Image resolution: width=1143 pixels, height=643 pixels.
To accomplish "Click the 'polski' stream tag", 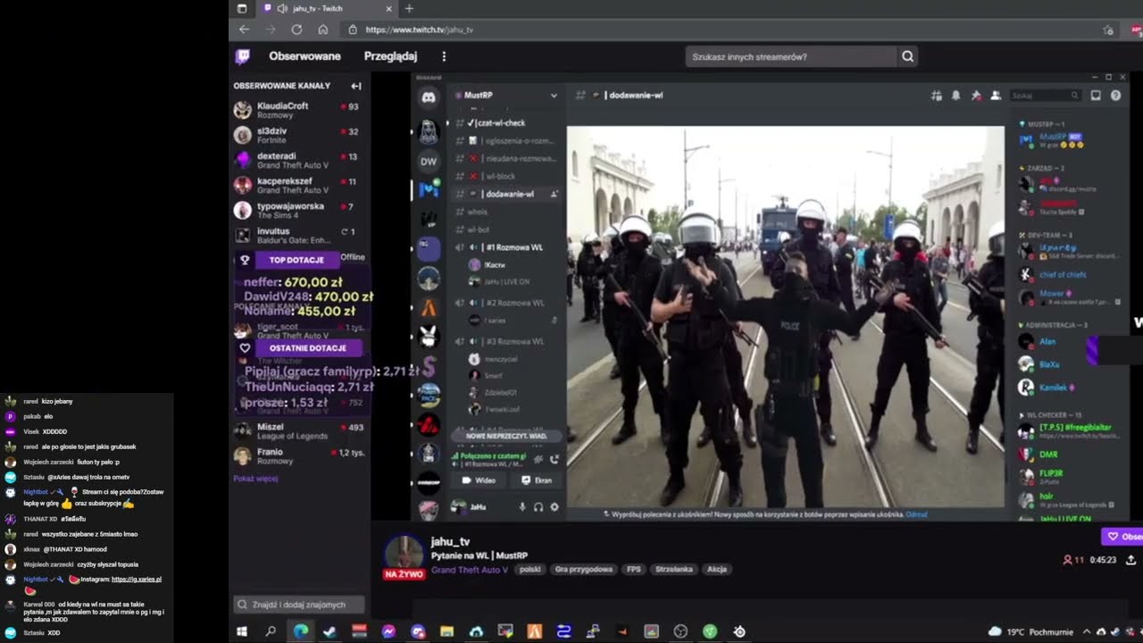I will pos(530,569).
